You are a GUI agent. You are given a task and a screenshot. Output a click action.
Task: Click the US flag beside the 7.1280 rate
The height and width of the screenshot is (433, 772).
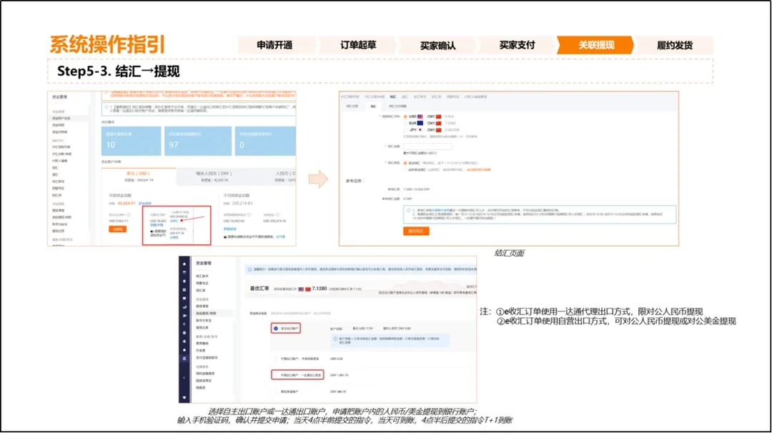301,289
